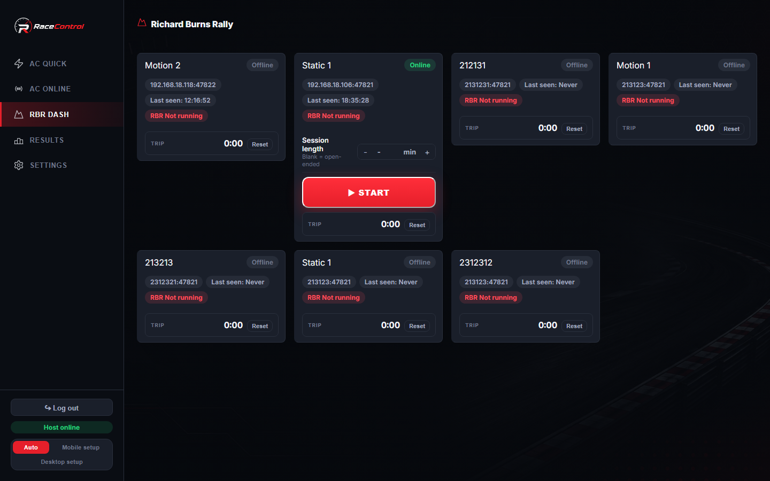Click the Log out arrow icon
The height and width of the screenshot is (481, 770).
[x=48, y=408]
